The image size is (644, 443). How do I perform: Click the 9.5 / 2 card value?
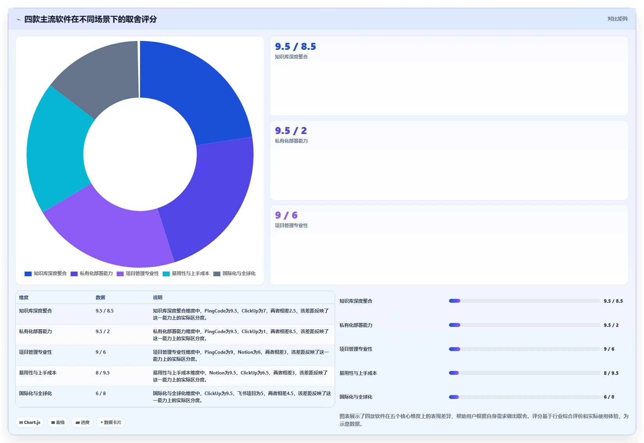291,131
